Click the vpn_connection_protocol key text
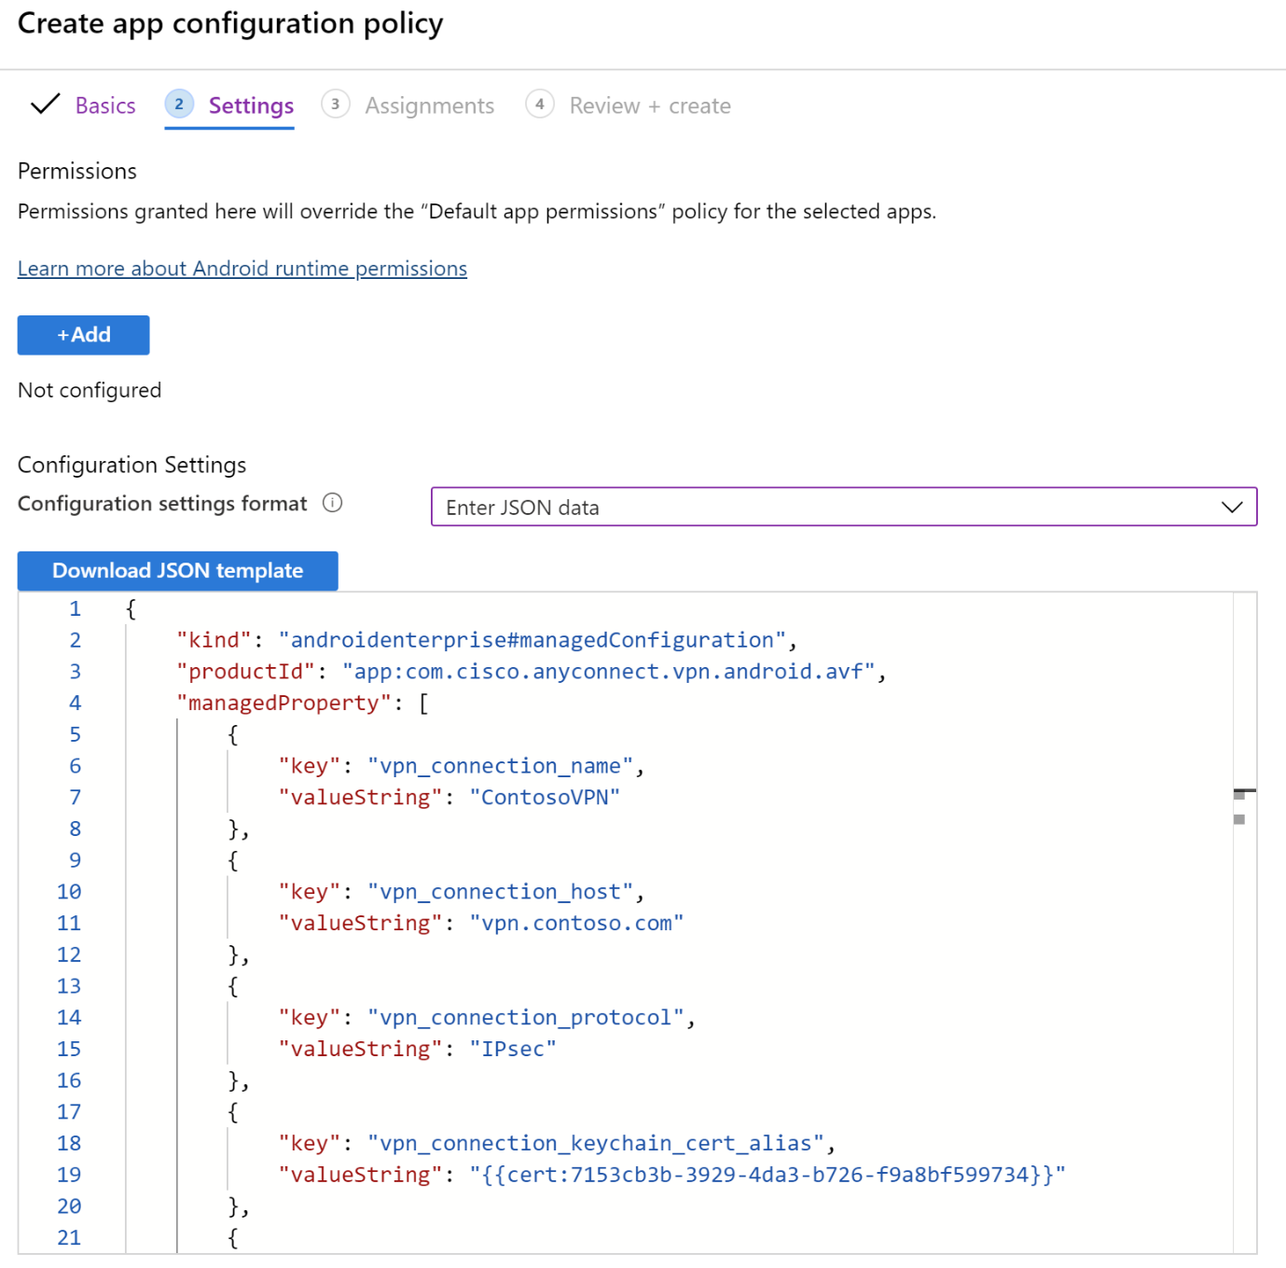 point(527,1017)
